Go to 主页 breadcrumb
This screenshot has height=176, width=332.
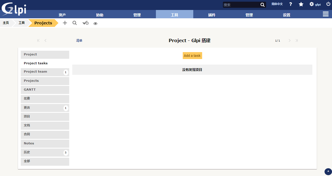pyautogui.click(x=6, y=23)
